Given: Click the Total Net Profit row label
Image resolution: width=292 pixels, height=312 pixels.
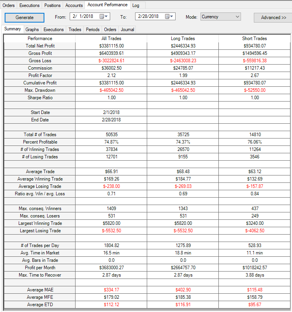Looking at the screenshot, I should pyautogui.click(x=40, y=46).
